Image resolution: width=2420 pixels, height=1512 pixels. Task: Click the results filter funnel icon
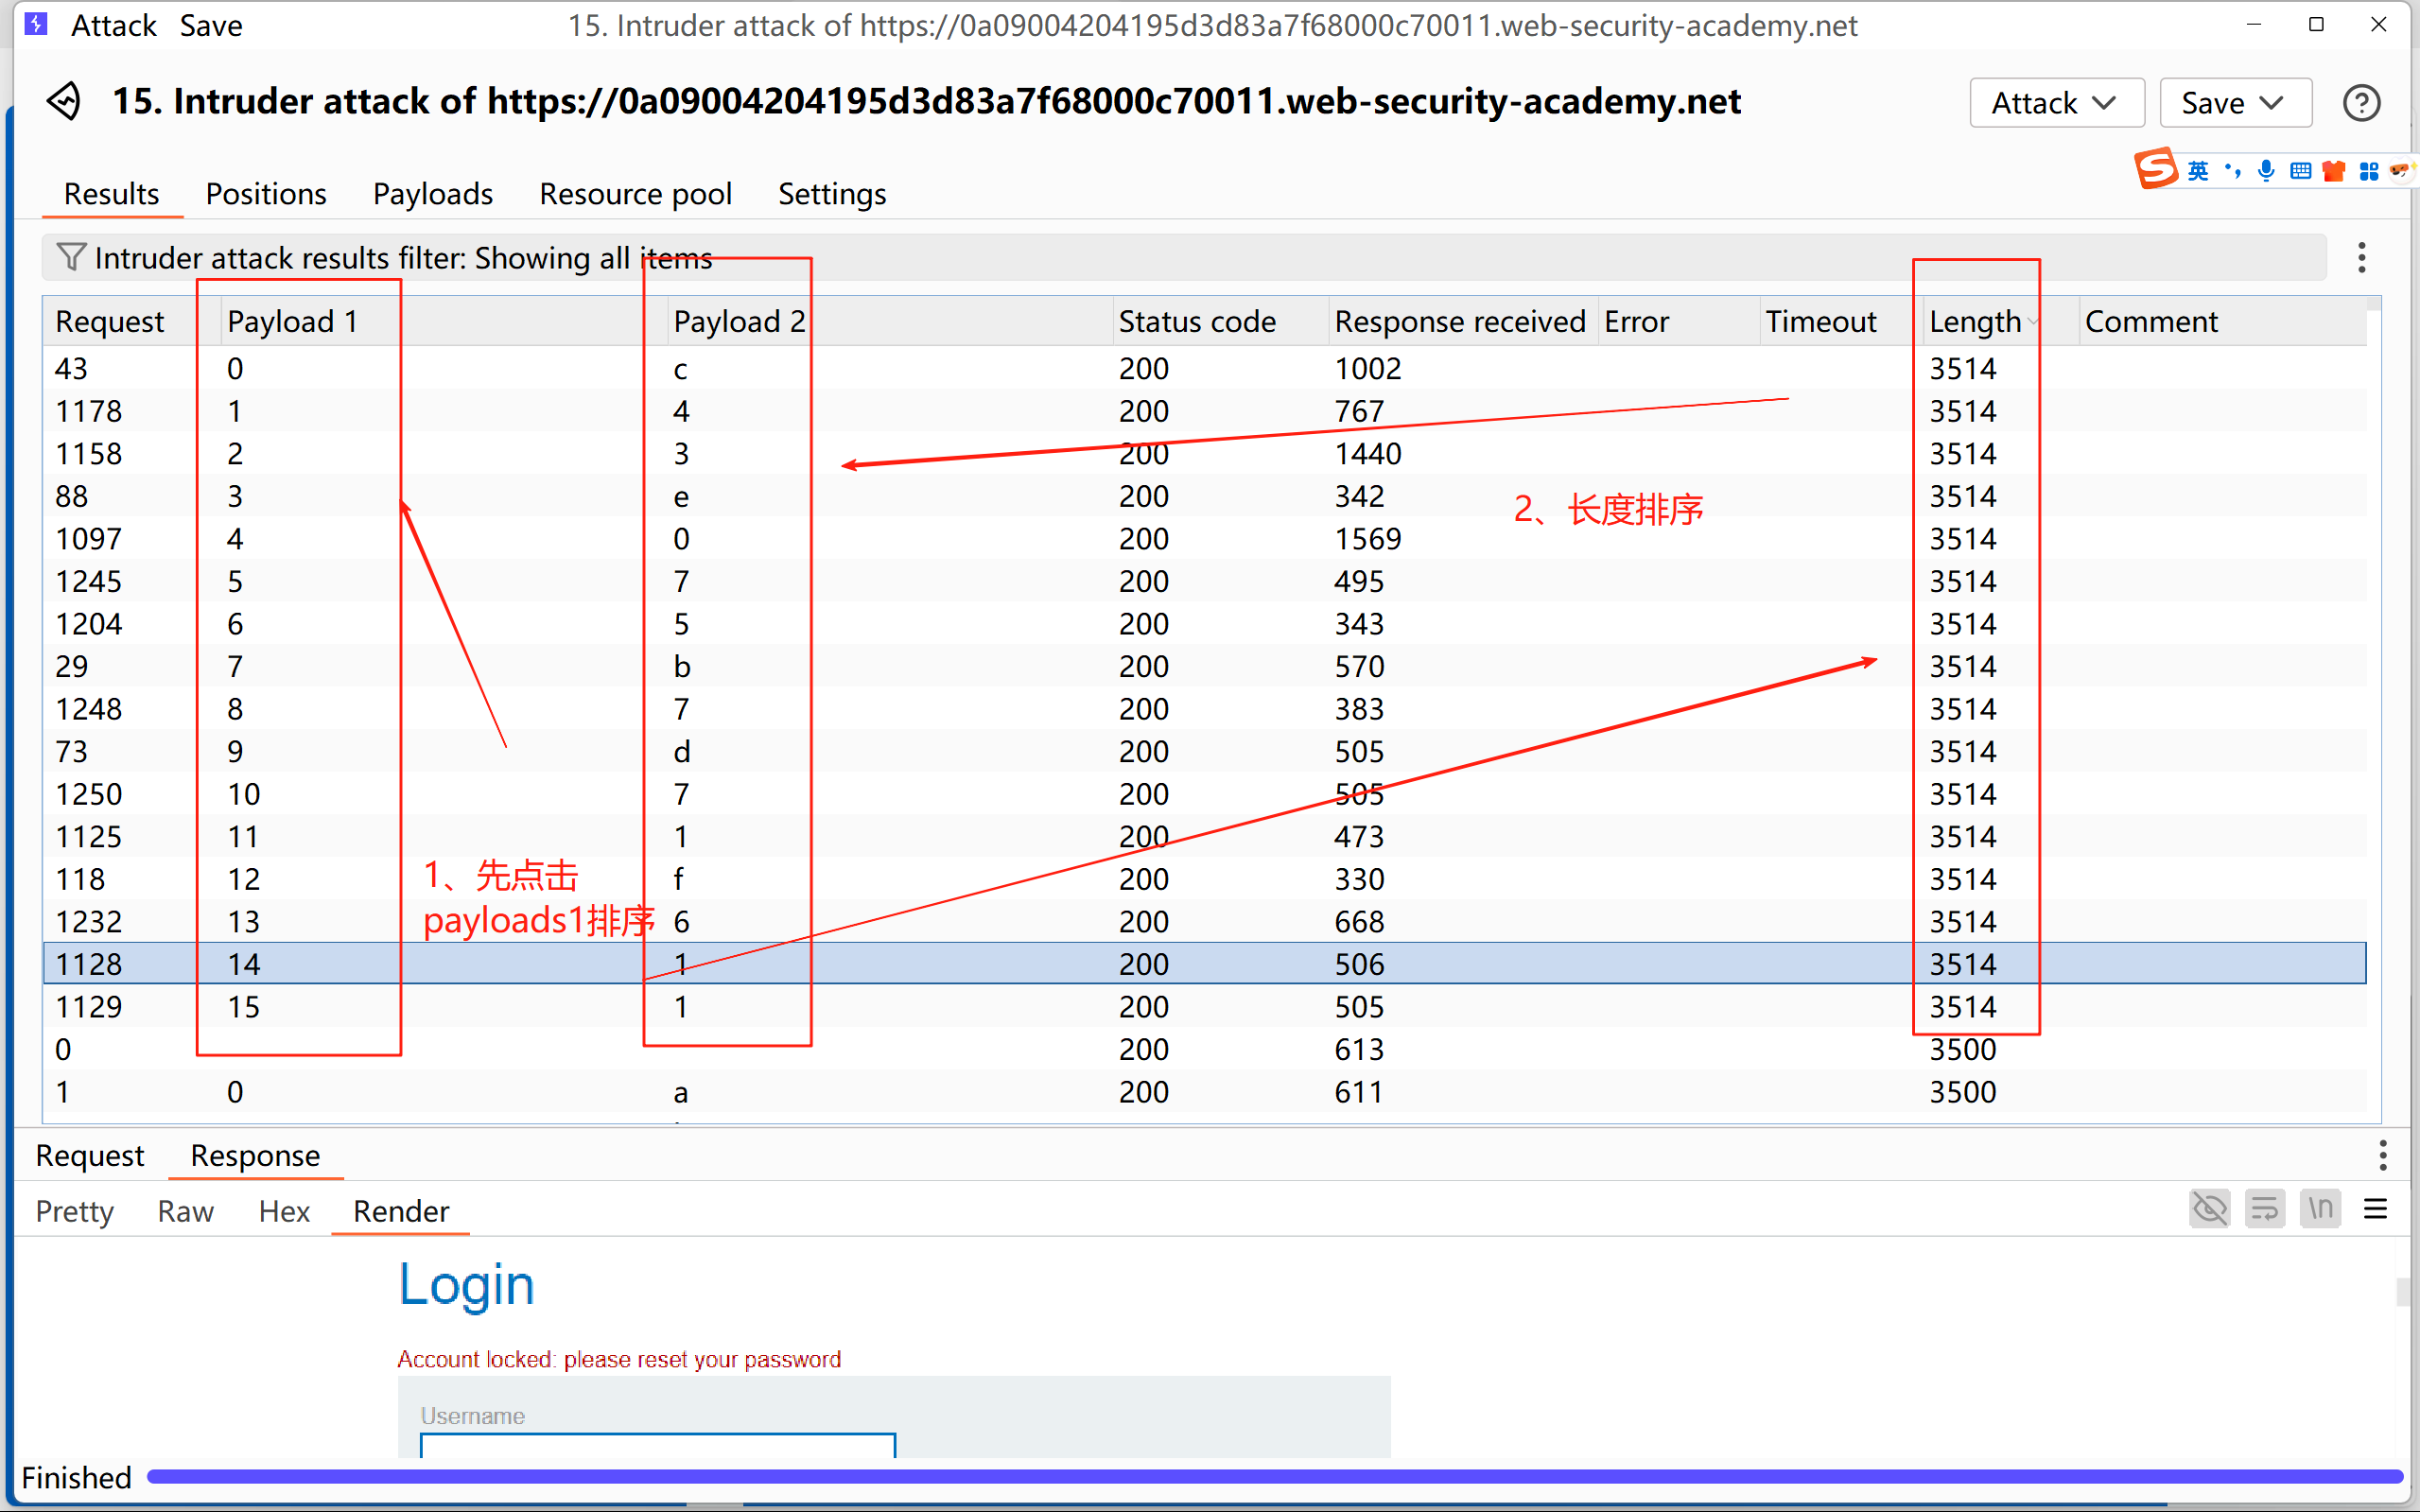(70, 257)
